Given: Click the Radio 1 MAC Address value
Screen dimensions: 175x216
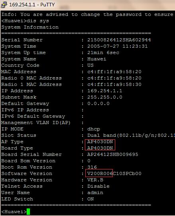Looking at the screenshot, I should 114,84.
